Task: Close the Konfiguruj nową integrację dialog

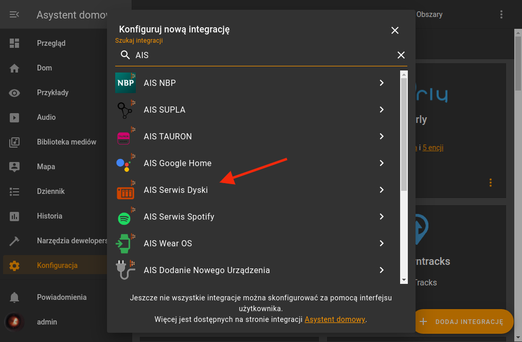Action: tap(395, 30)
